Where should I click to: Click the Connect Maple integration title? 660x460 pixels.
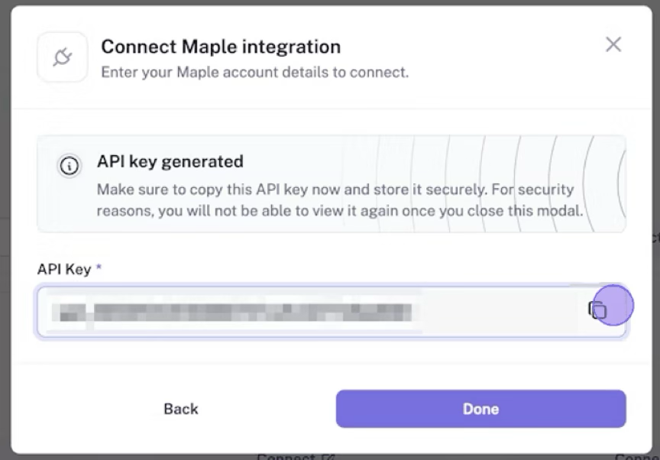(x=221, y=47)
